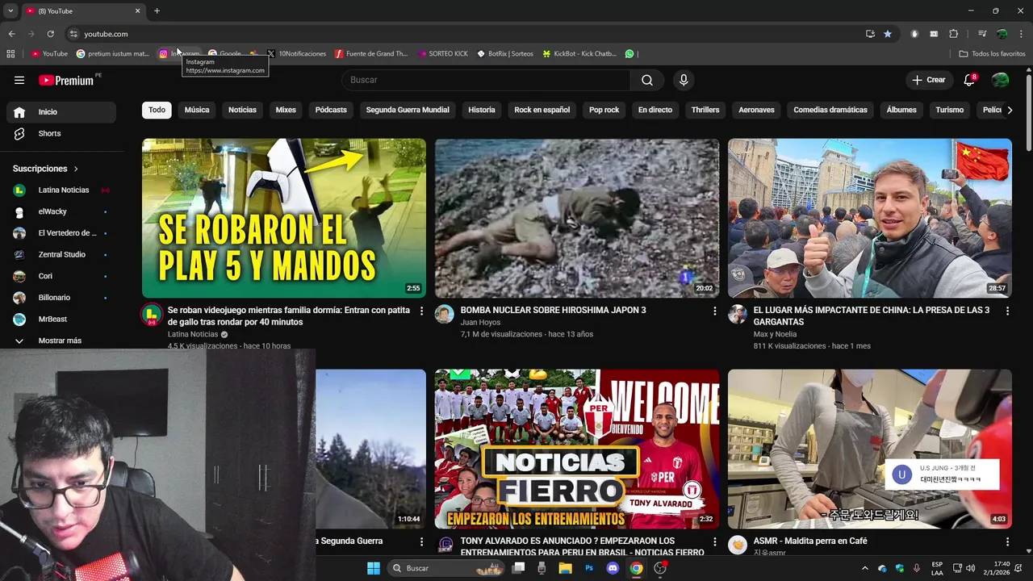Open Juan Hoyos channel avatar
This screenshot has width=1033, height=581.
(x=445, y=315)
